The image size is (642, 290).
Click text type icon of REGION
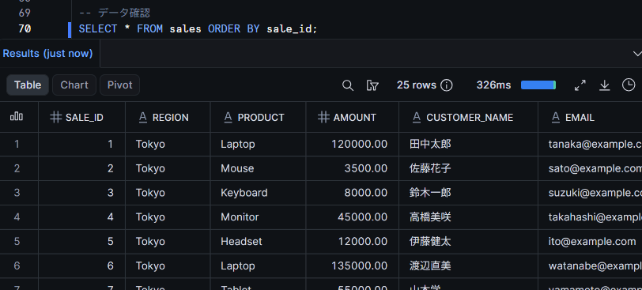[x=142, y=118]
